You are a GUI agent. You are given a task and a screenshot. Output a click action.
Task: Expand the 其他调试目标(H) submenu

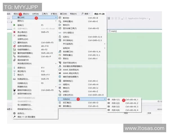pos(35,64)
